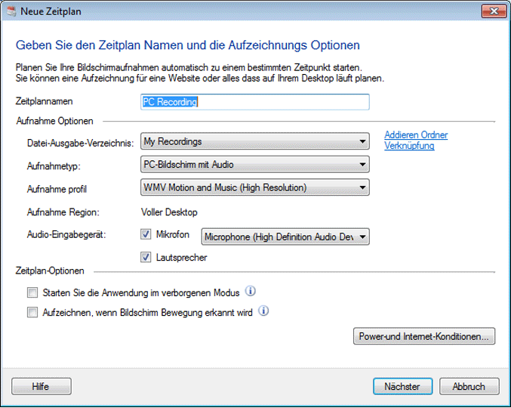
Task: Click the Zeitplannamen text field
Action: tap(255, 101)
